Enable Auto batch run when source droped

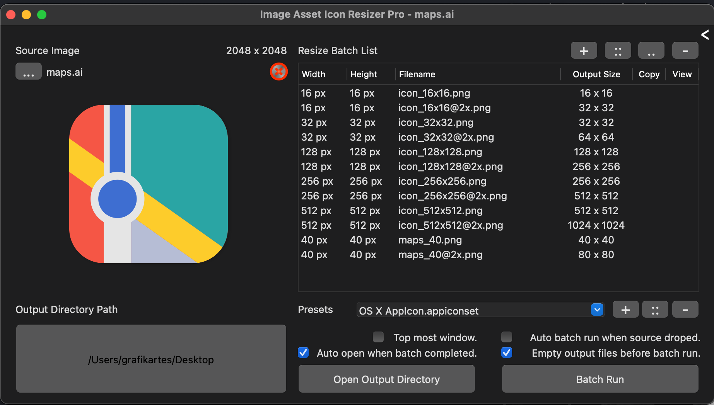pyautogui.click(x=507, y=337)
